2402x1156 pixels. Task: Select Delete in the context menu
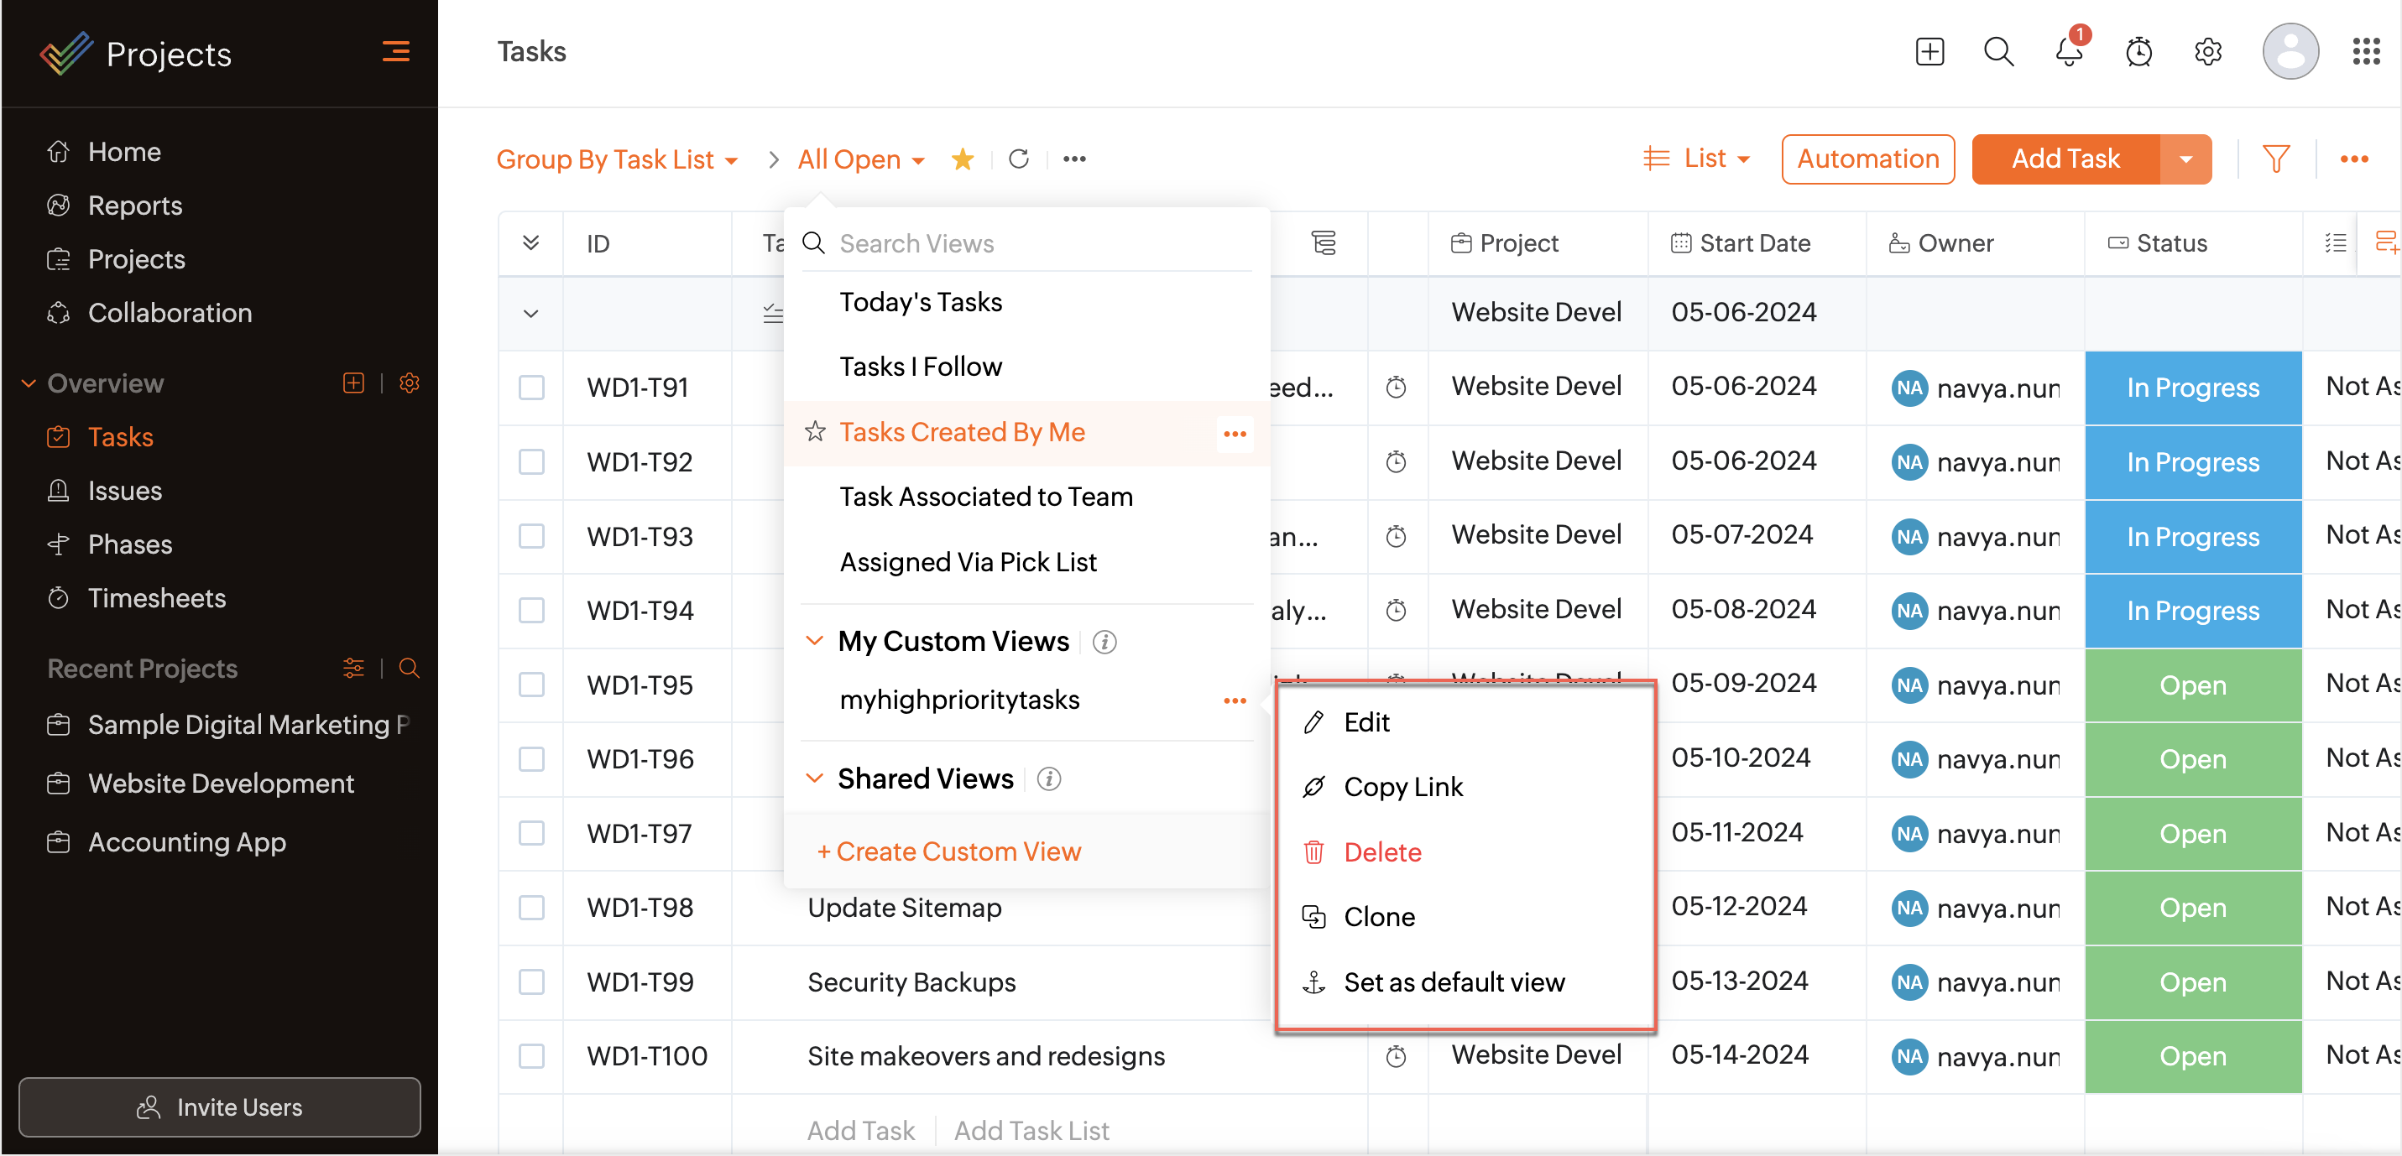(x=1382, y=852)
